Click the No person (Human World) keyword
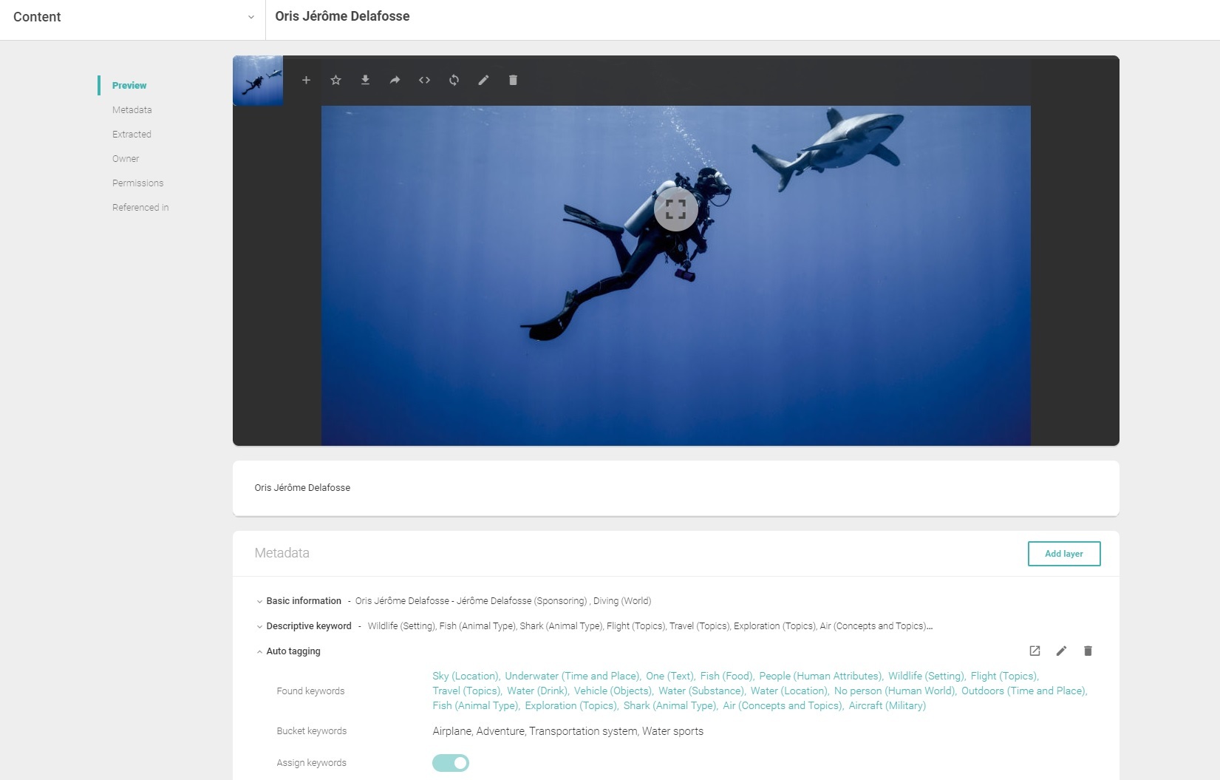Screen dimensions: 1220x780 [x=894, y=691]
